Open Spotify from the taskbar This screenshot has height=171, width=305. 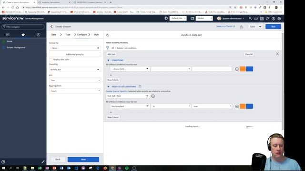[127, 168]
